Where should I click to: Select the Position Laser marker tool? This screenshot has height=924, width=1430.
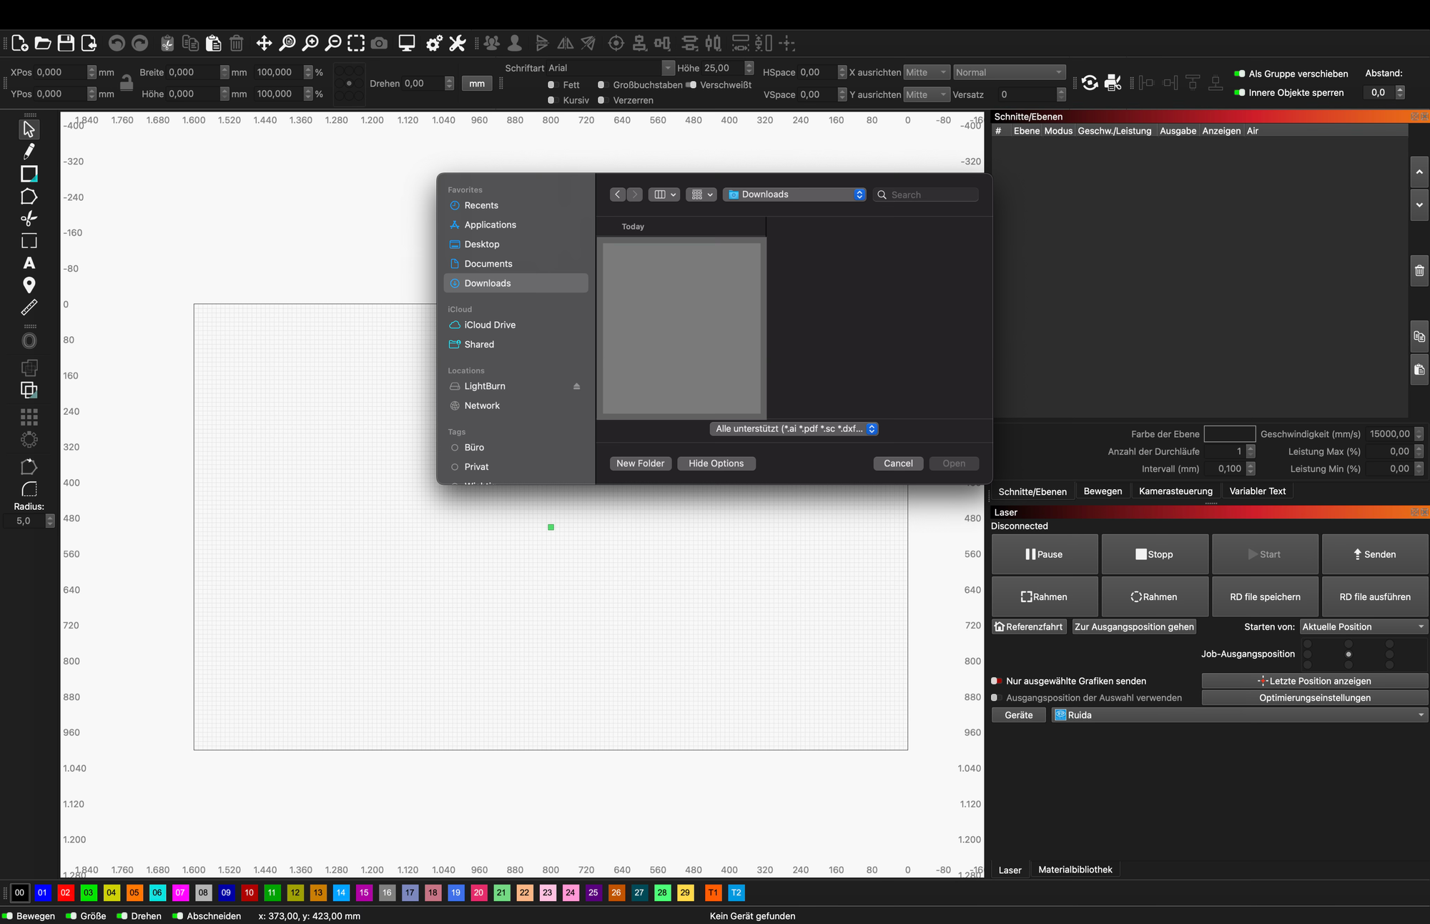pos(29,285)
